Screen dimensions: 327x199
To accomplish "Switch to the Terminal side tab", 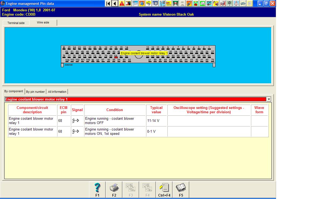I will 16,23.
